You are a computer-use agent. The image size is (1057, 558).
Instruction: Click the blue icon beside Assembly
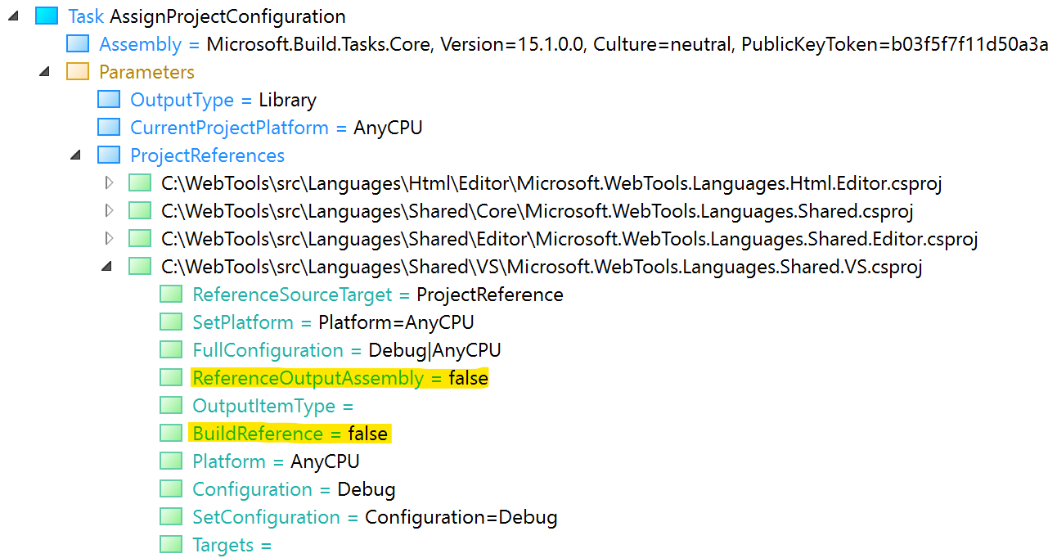78,44
